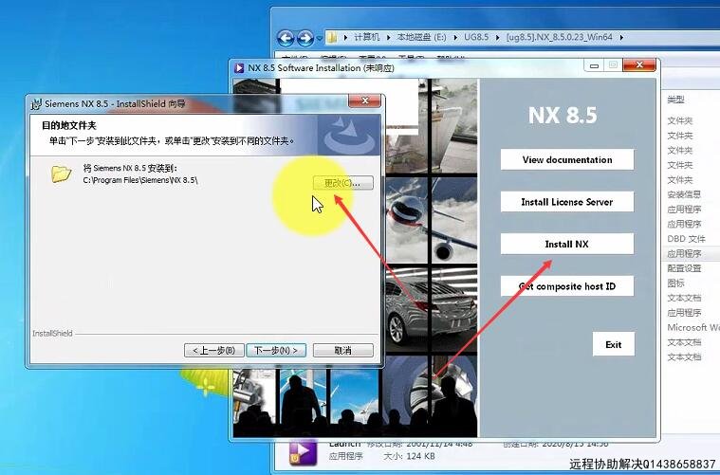Image resolution: width=720 pixels, height=475 pixels.
Task: Go Back (上一步) in InstallShield wizard
Action: 214,351
